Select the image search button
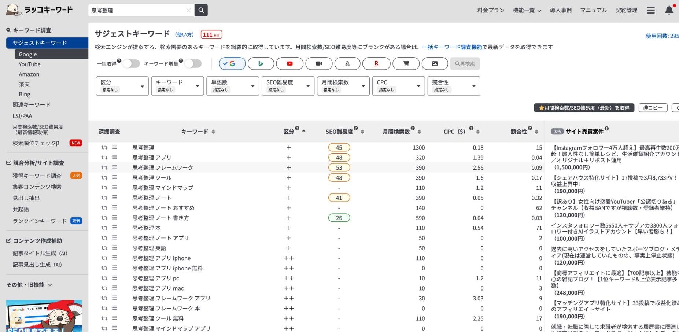This screenshot has width=679, height=332. point(435,63)
